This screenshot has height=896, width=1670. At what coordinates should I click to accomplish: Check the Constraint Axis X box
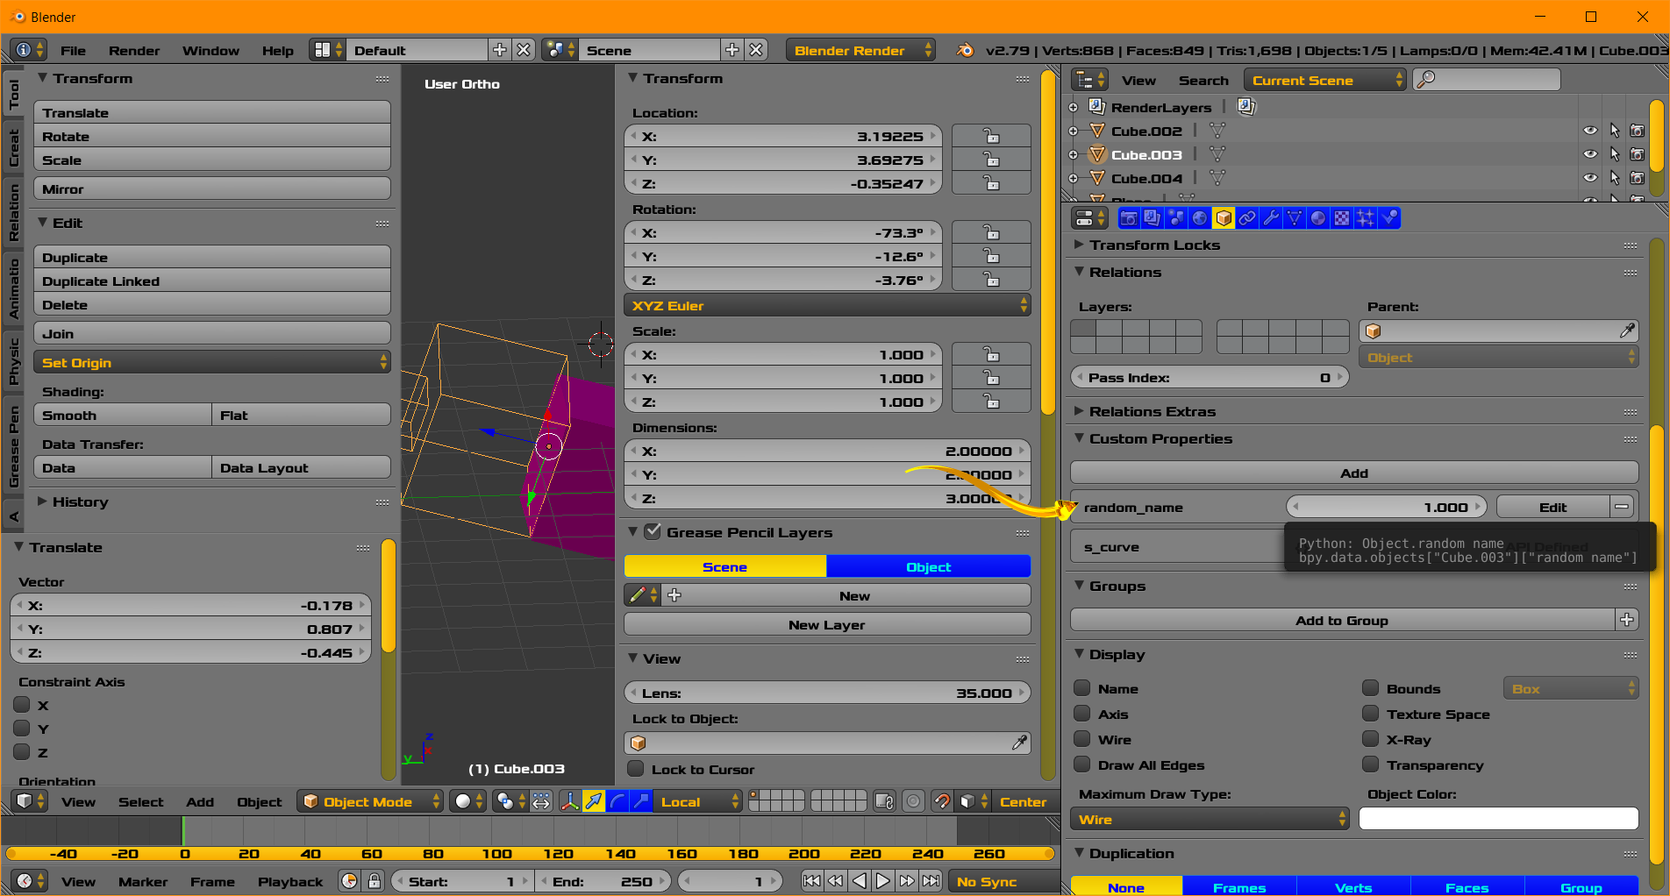(x=22, y=704)
